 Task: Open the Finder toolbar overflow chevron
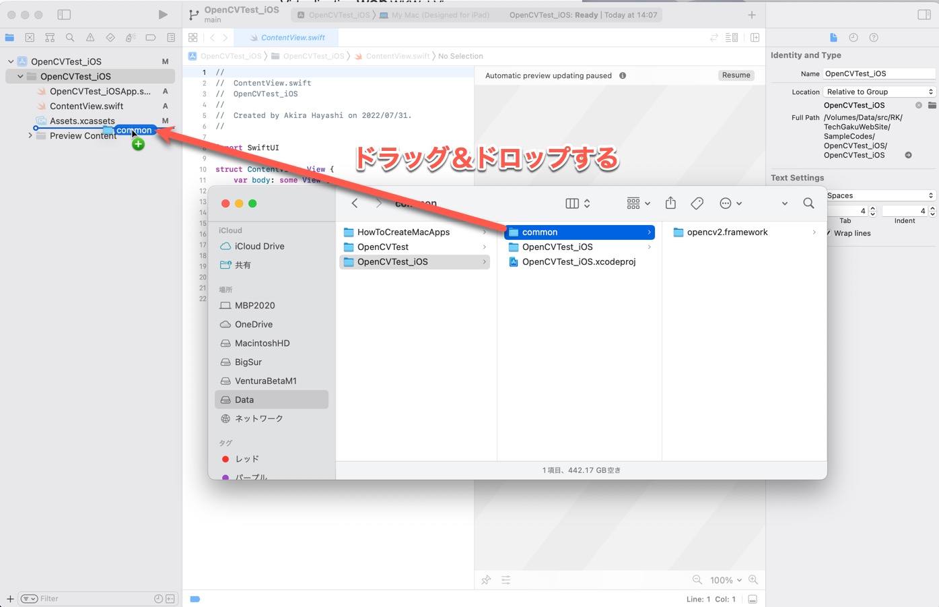click(x=784, y=203)
